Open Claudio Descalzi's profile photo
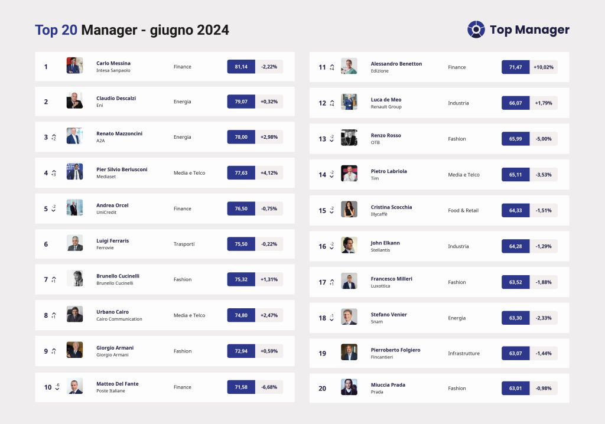This screenshot has width=605, height=424. [74, 101]
